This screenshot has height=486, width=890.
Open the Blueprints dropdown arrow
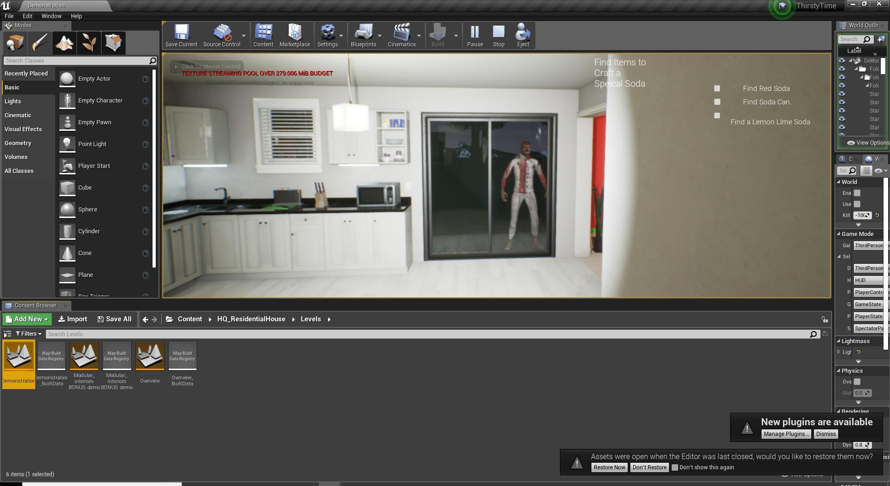[380, 36]
